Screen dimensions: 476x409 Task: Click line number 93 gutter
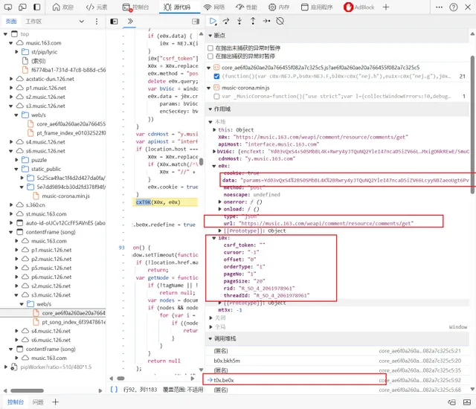click(x=121, y=248)
